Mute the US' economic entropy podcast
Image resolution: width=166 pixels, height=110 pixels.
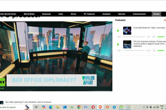154,51
